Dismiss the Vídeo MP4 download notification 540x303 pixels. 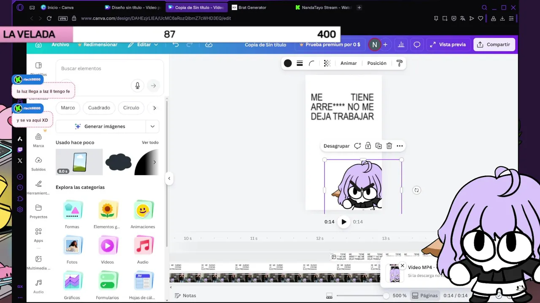[x=402, y=266]
